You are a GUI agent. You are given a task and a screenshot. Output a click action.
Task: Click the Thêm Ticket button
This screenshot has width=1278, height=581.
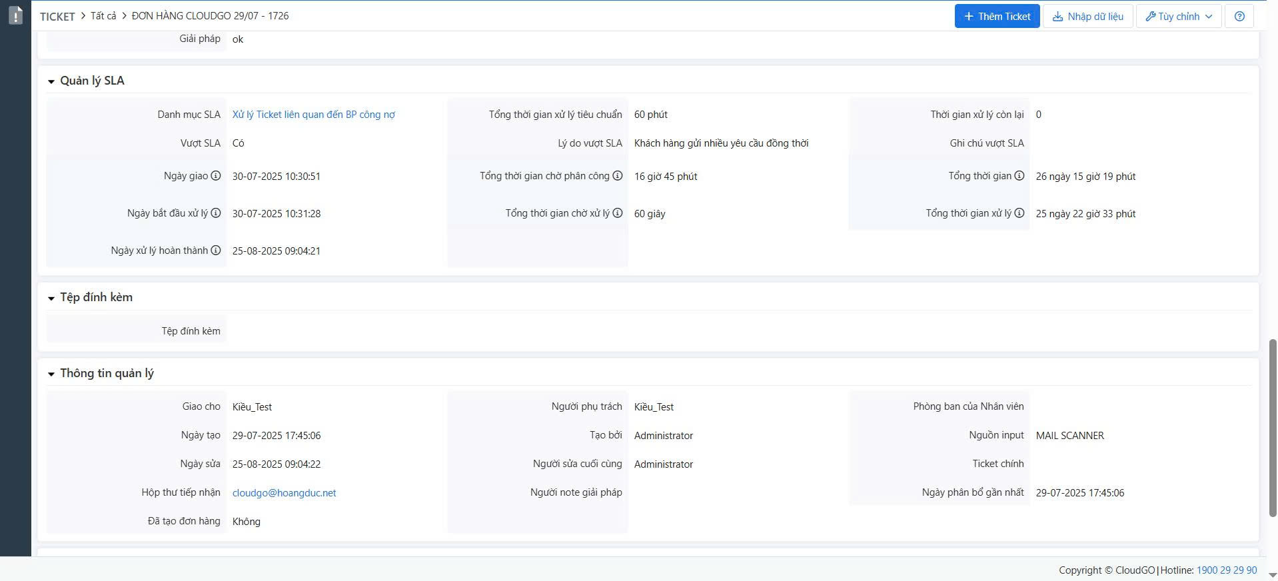point(996,17)
